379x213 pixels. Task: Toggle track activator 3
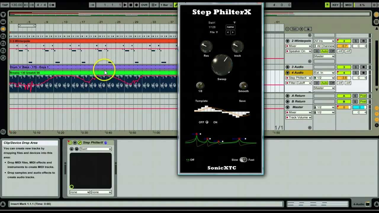coord(344,67)
